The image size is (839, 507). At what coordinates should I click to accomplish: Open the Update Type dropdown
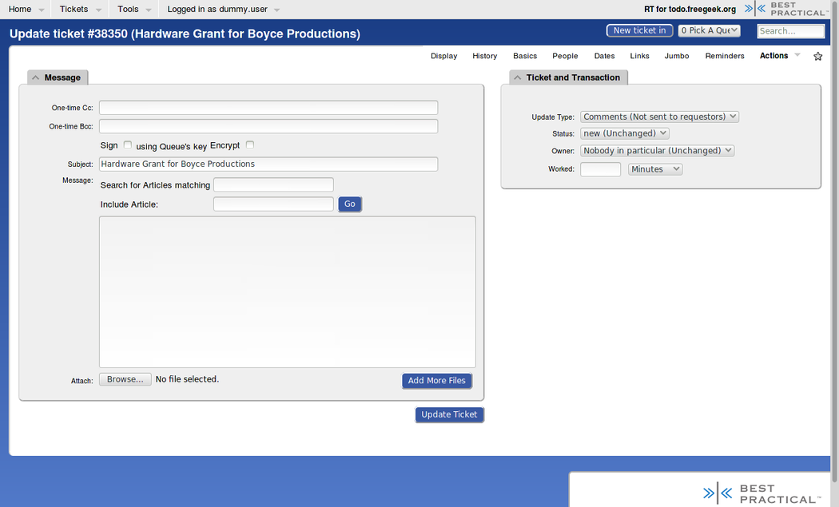tap(659, 117)
